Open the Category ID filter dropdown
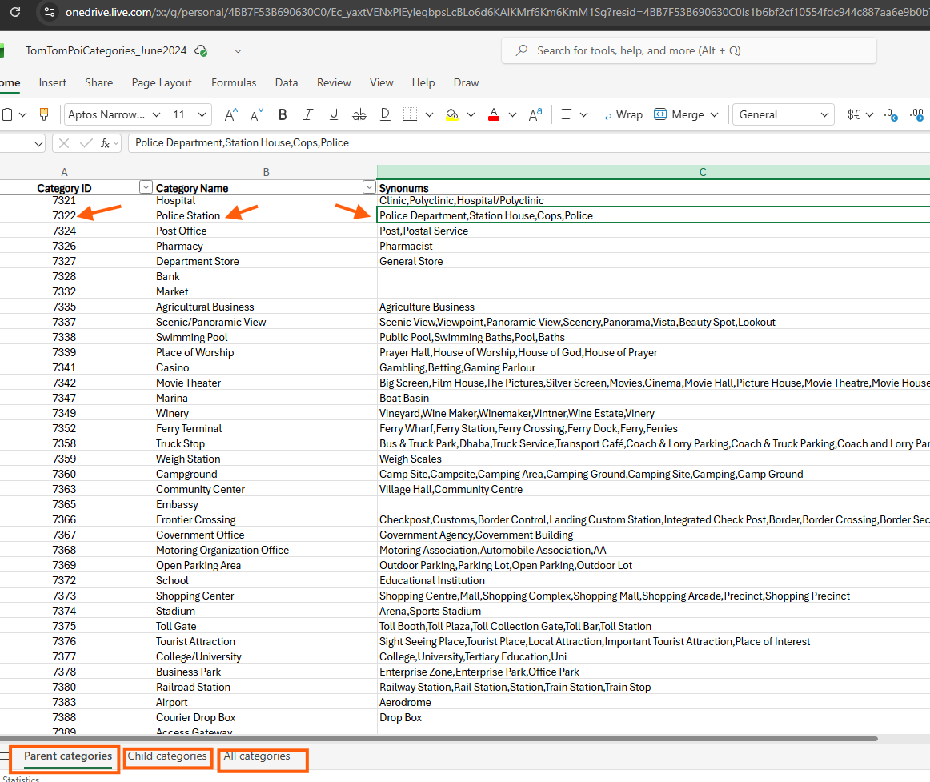This screenshot has height=782, width=930. 146,187
